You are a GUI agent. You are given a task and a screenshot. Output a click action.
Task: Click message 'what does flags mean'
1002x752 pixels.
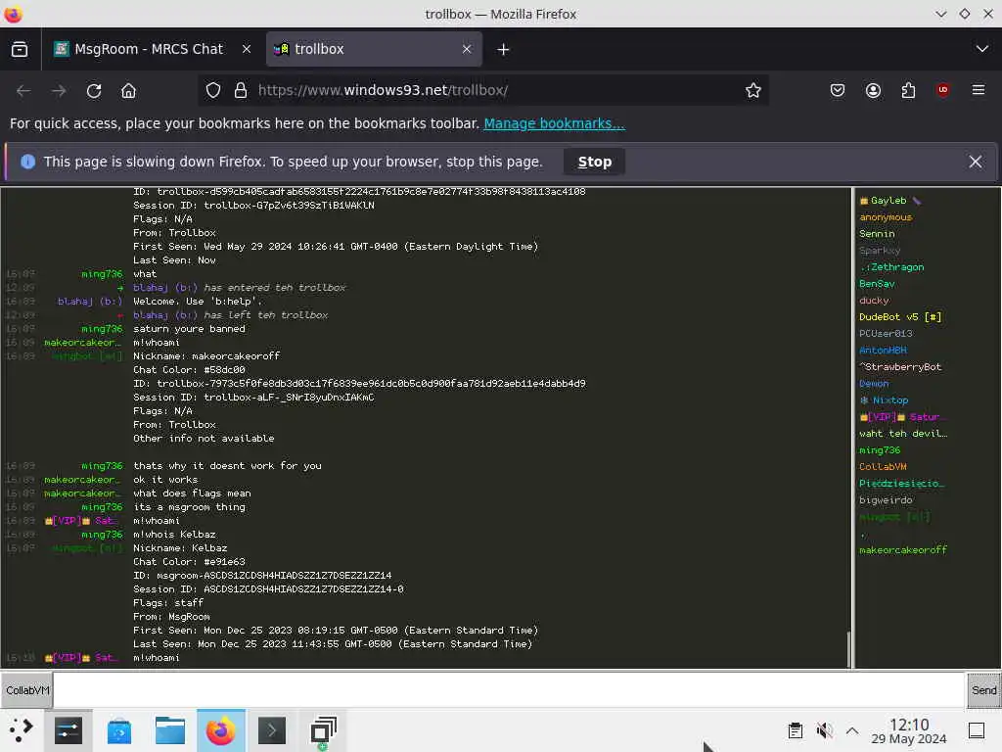coord(192,493)
